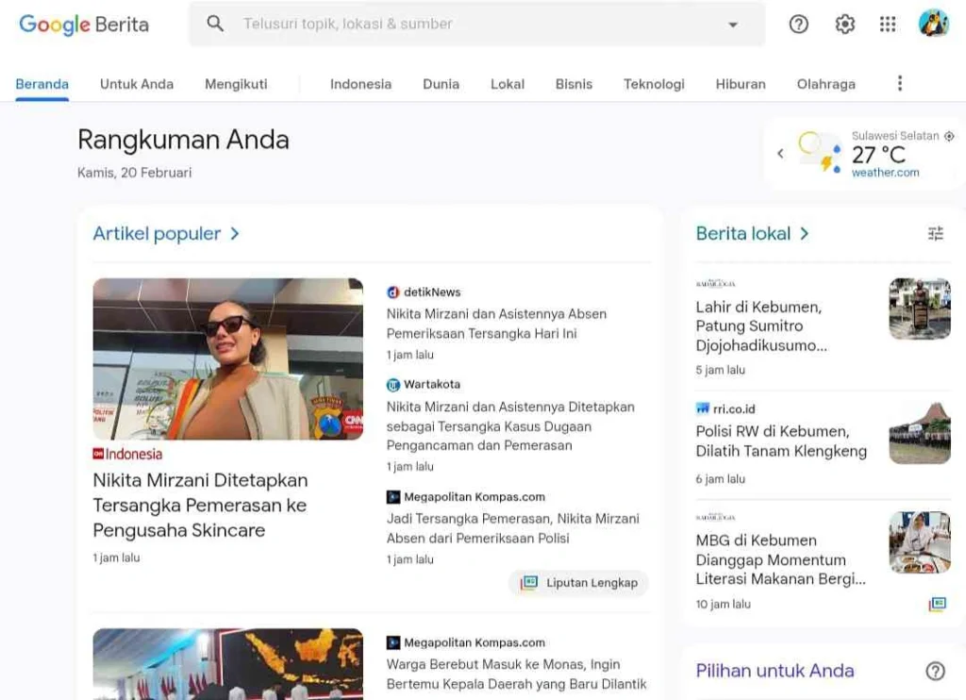Click the CNN Indonesia source logo
Image resolution: width=966 pixels, height=700 pixels.
pyautogui.click(x=127, y=454)
